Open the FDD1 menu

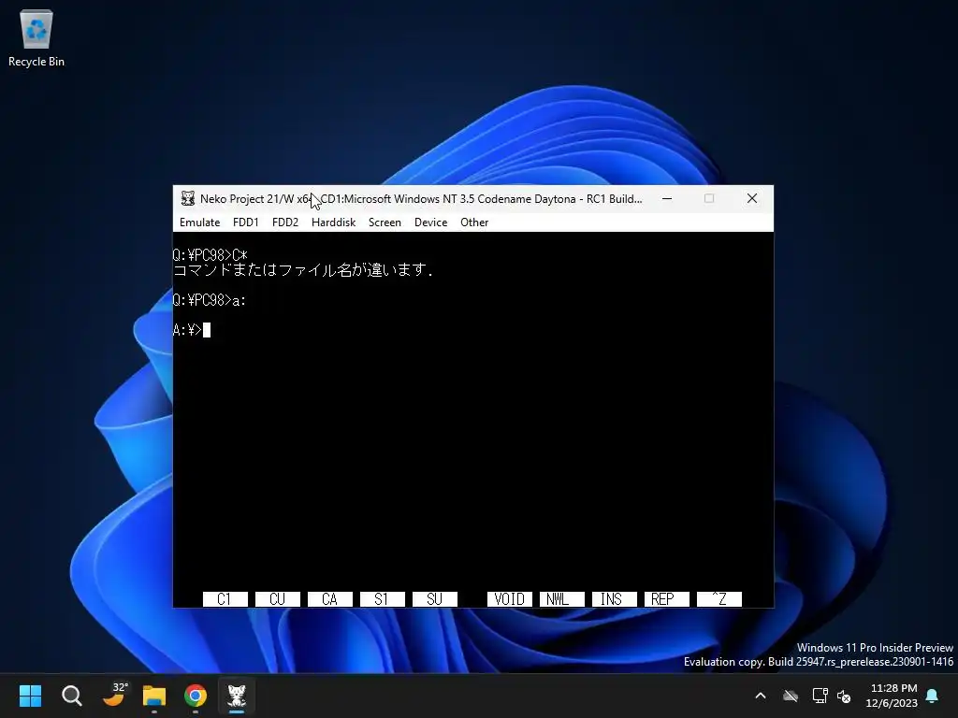tap(246, 223)
